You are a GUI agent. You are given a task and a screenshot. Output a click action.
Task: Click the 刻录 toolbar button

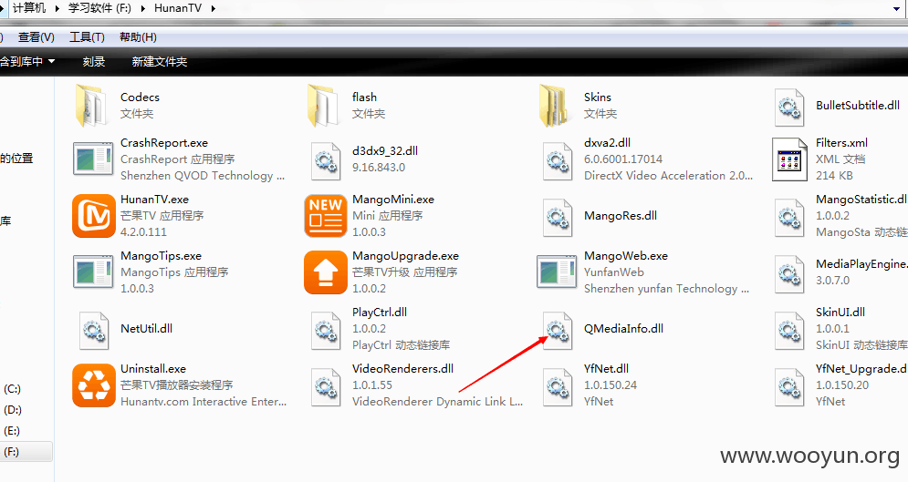[94, 61]
